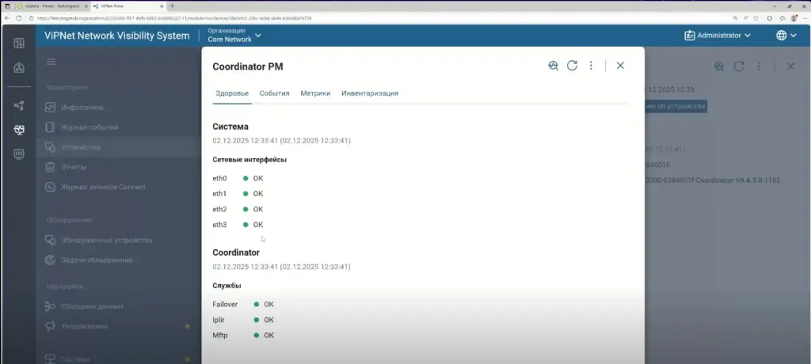The height and width of the screenshot is (364, 811).
Task: Close the background device panel
Action: pos(790,66)
